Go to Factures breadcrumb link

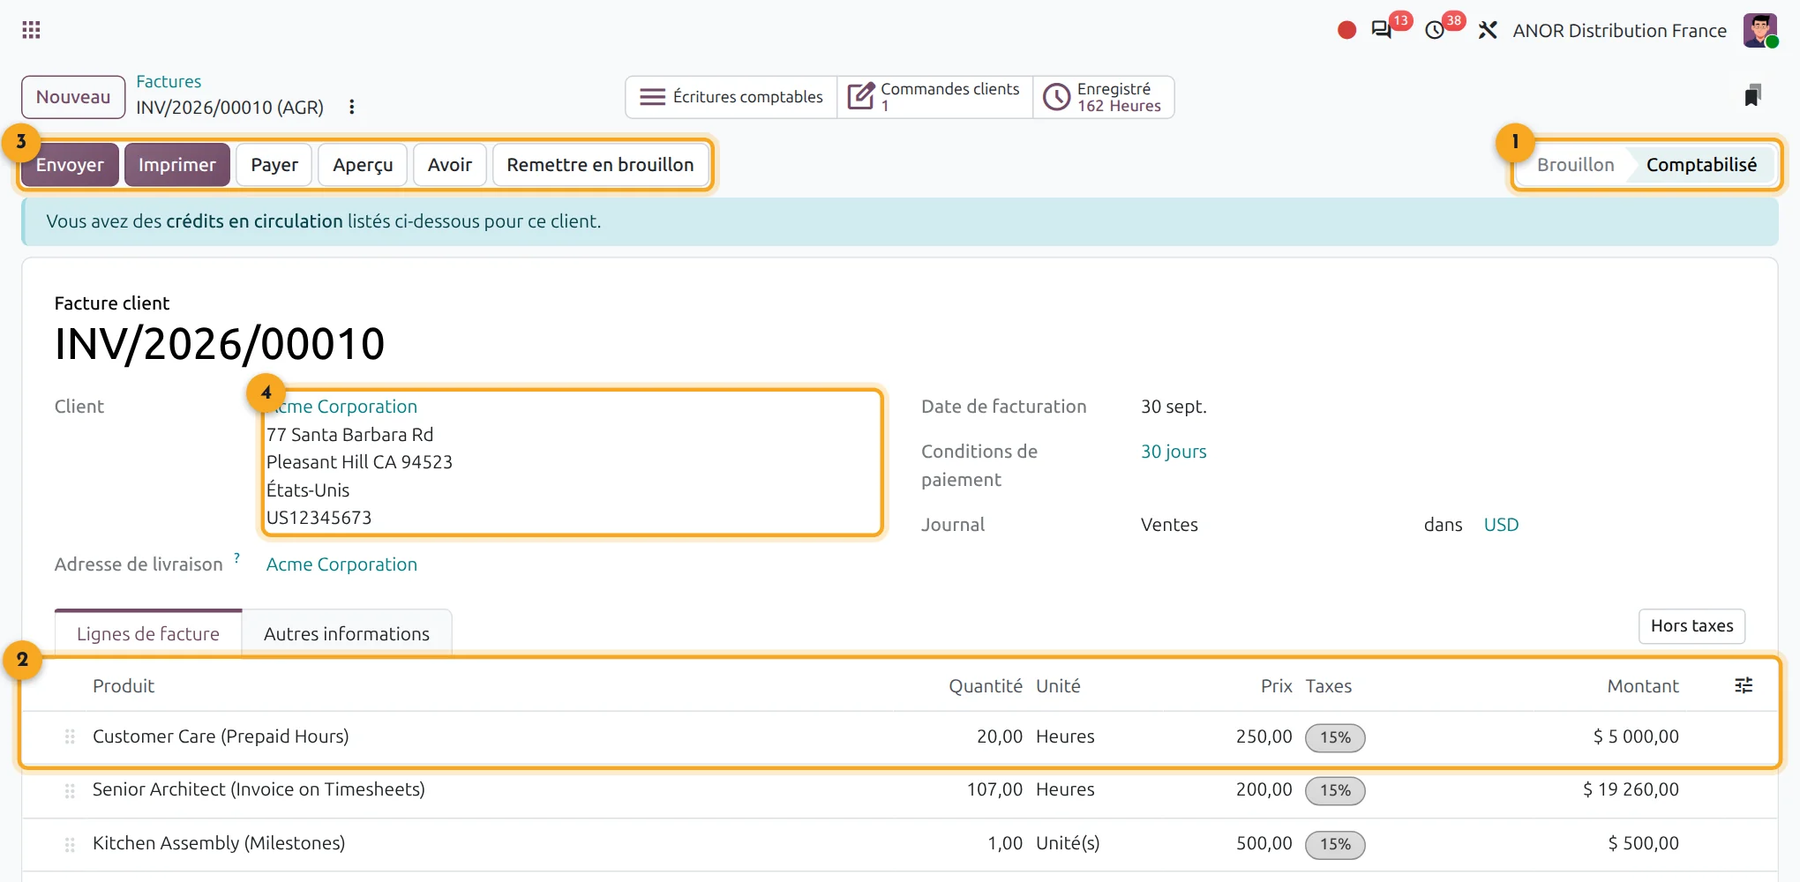click(169, 82)
